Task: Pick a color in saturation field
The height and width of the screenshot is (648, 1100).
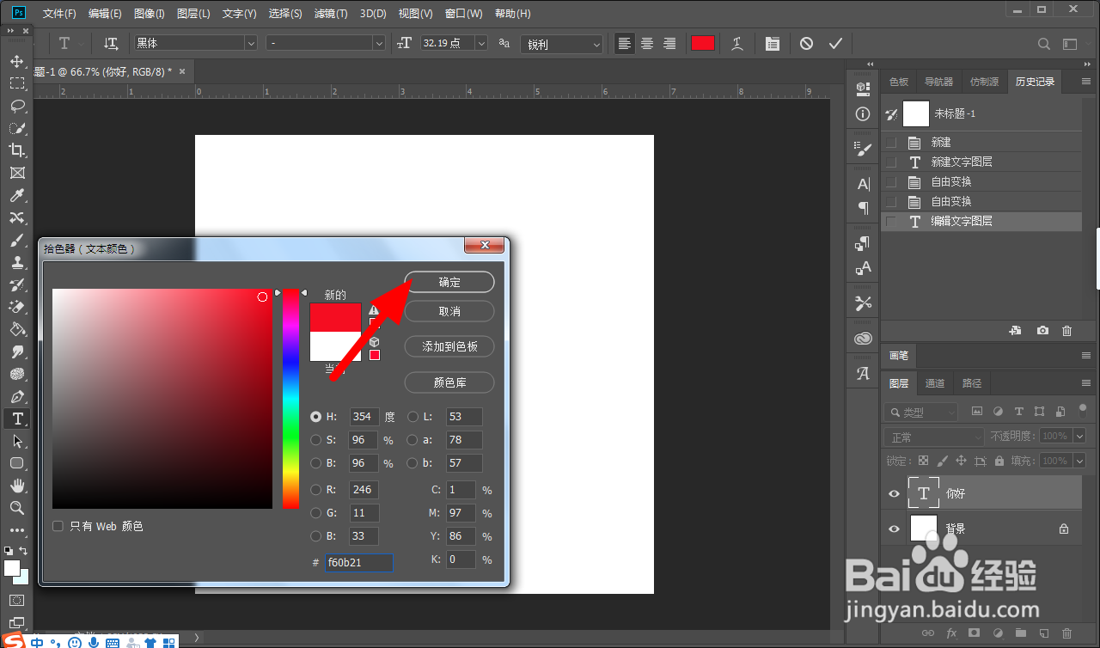Action: (162, 399)
